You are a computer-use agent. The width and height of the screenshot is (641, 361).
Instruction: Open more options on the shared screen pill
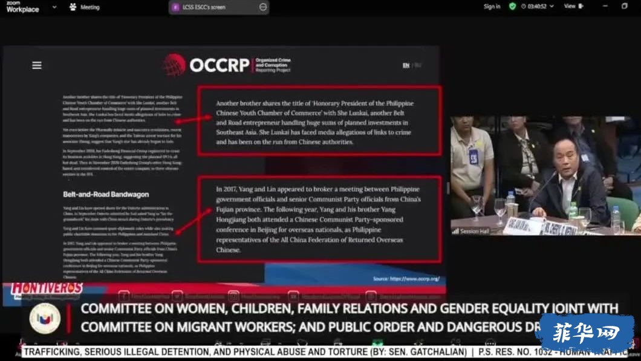tap(263, 7)
